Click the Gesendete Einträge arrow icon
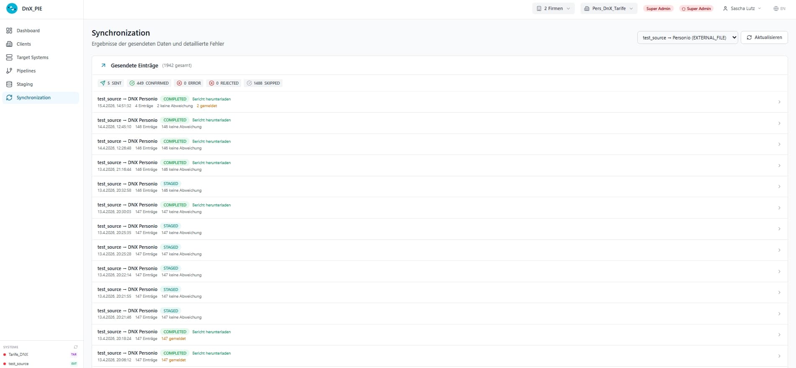This screenshot has height=368, width=796. tap(103, 65)
